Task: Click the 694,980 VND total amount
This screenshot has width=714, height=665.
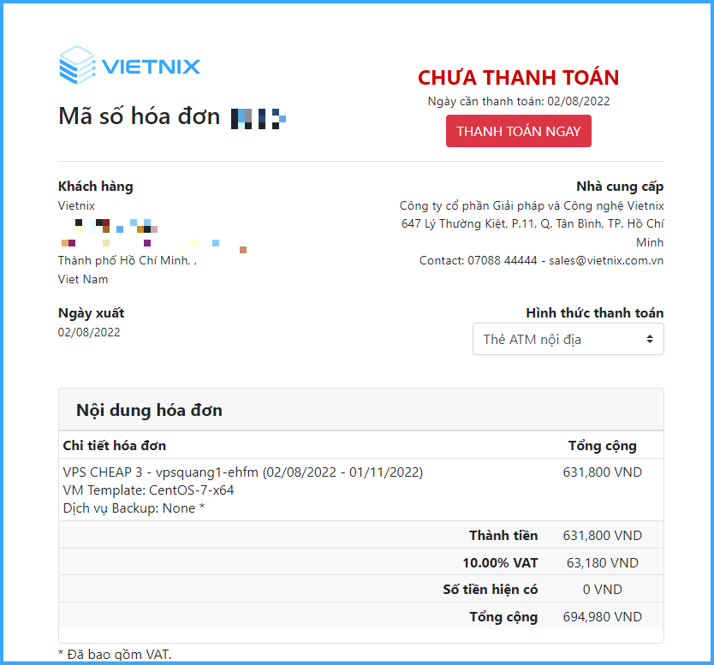Action: point(602,617)
